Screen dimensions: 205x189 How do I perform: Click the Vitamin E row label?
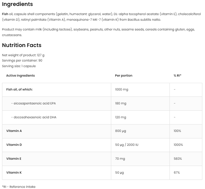click(x=14, y=159)
